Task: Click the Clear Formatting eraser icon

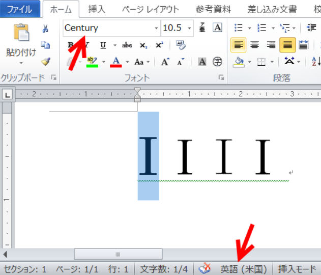Action: click(x=181, y=45)
